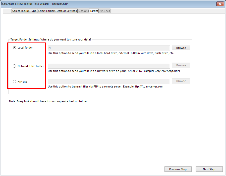
Task: Click the Network UNC folder path field
Action: [x=109, y=66]
